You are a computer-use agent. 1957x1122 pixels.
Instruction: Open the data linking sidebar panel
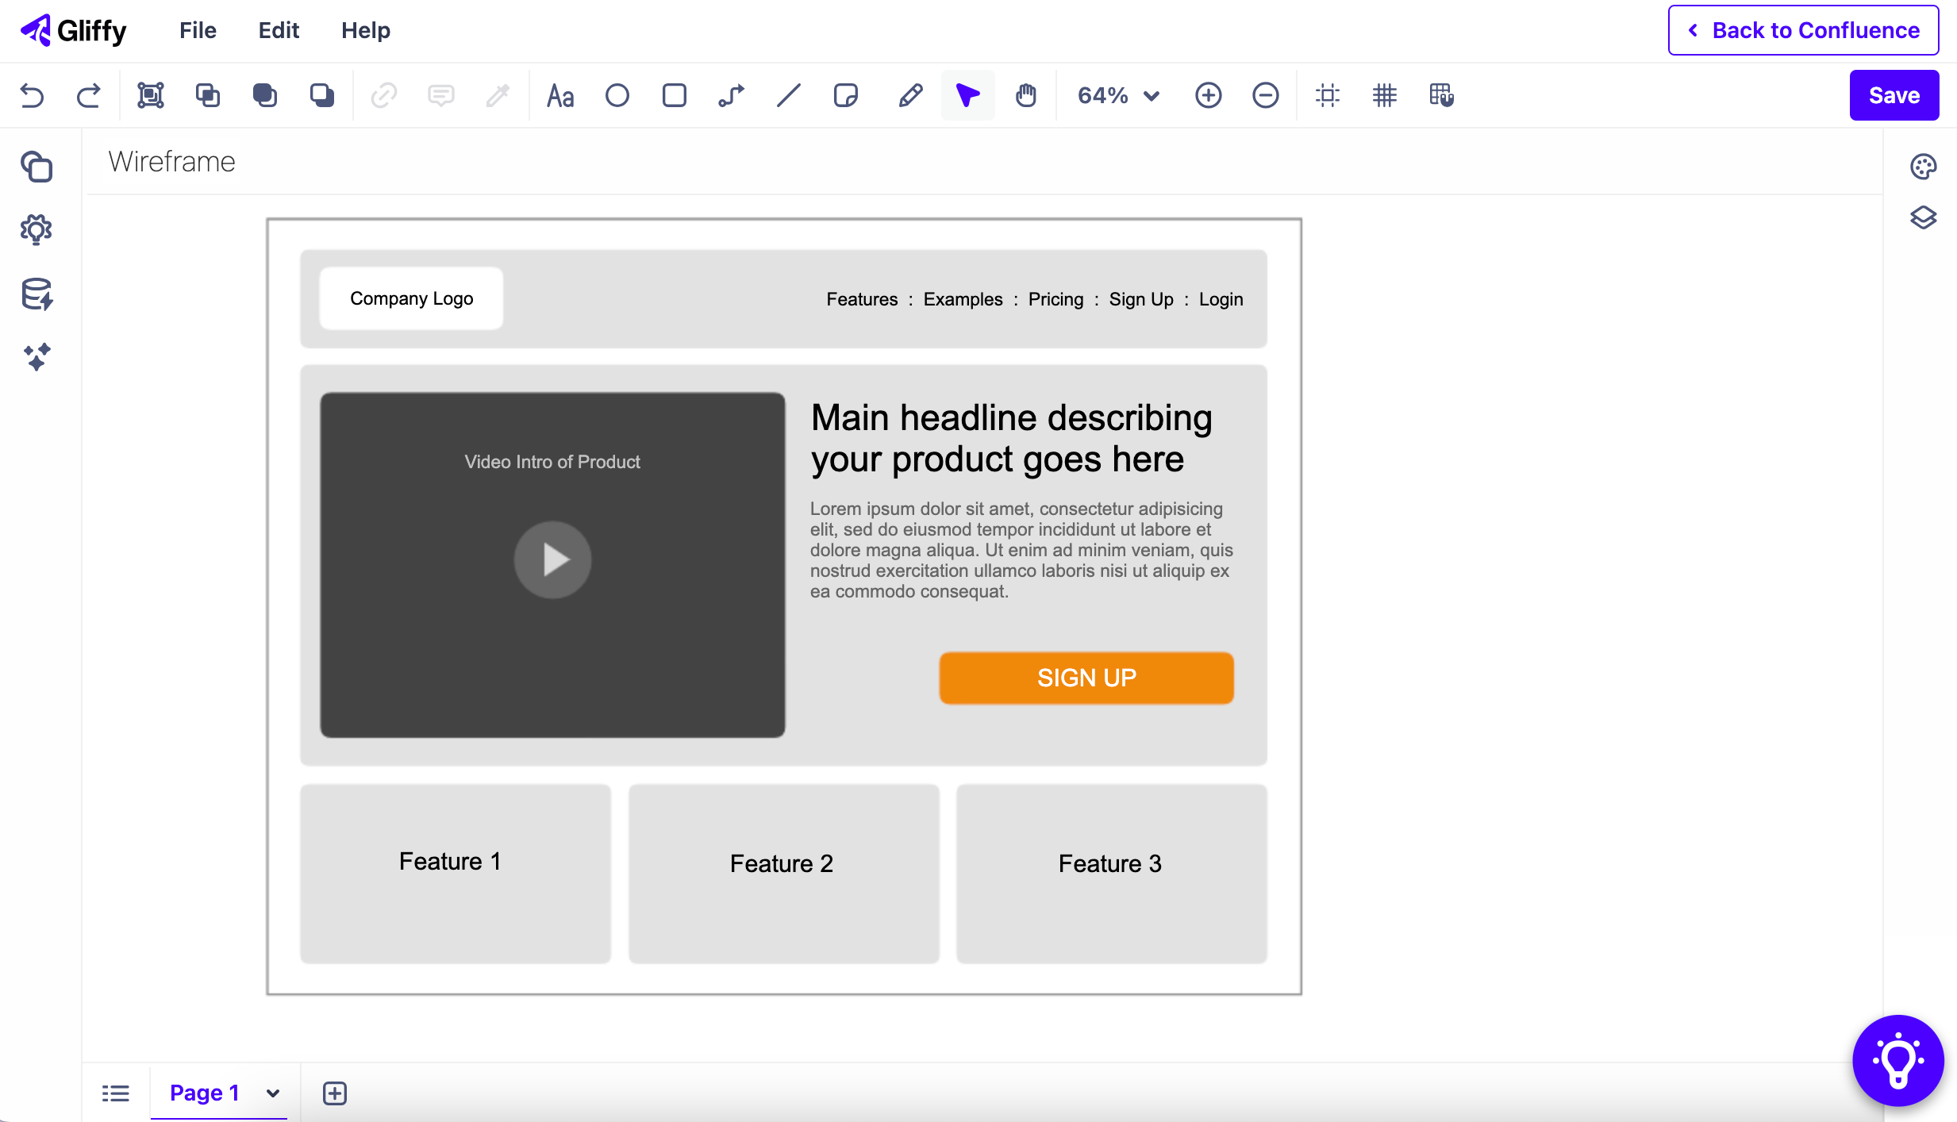point(37,294)
